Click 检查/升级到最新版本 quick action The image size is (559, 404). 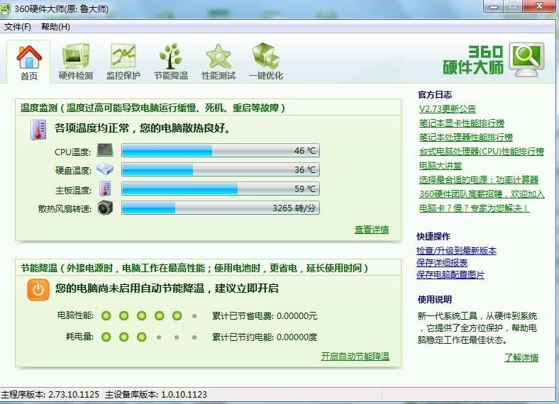pyautogui.click(x=456, y=251)
